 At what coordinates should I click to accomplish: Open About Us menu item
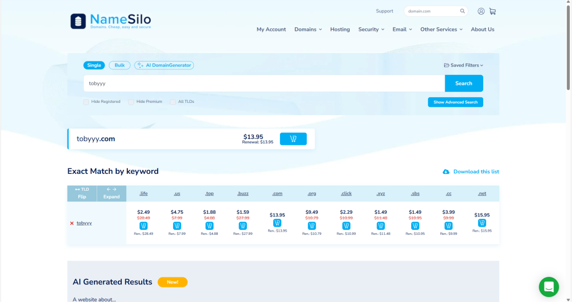483,29
